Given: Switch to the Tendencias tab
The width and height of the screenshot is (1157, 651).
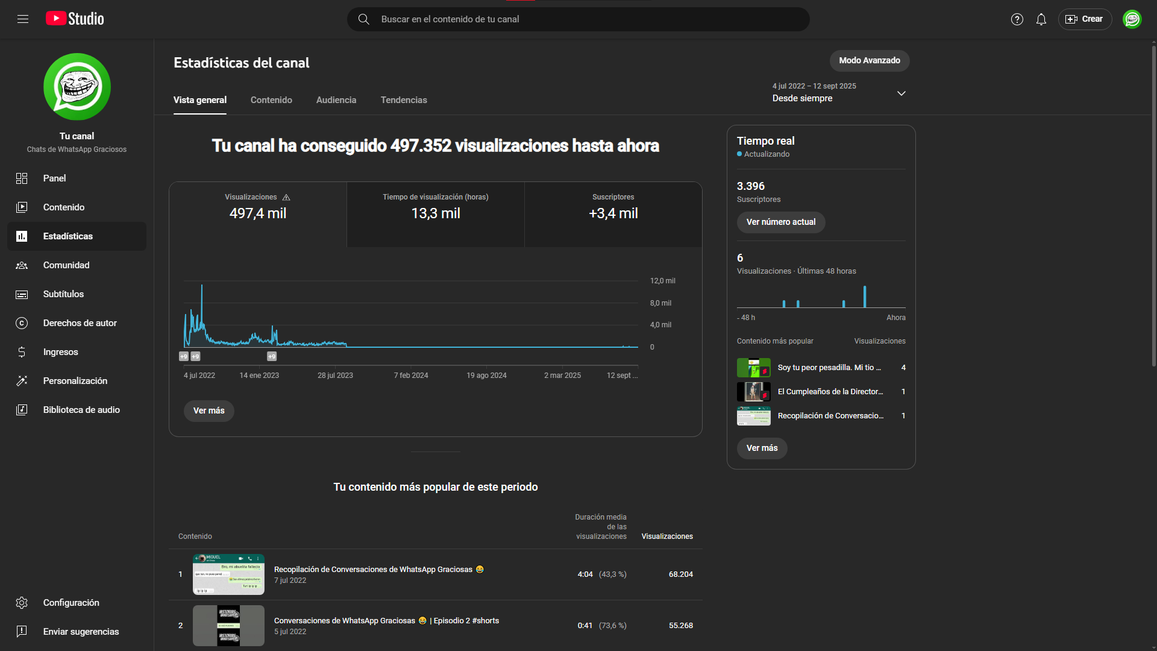Looking at the screenshot, I should click(404, 100).
